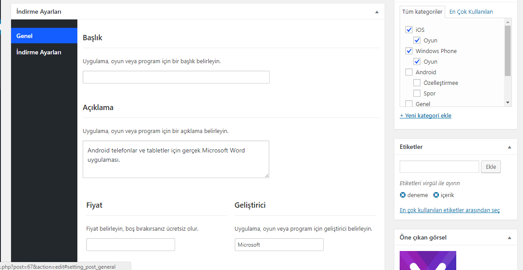Collapse the İndirme Ayarları panel
The image size is (523, 270).
click(x=377, y=11)
